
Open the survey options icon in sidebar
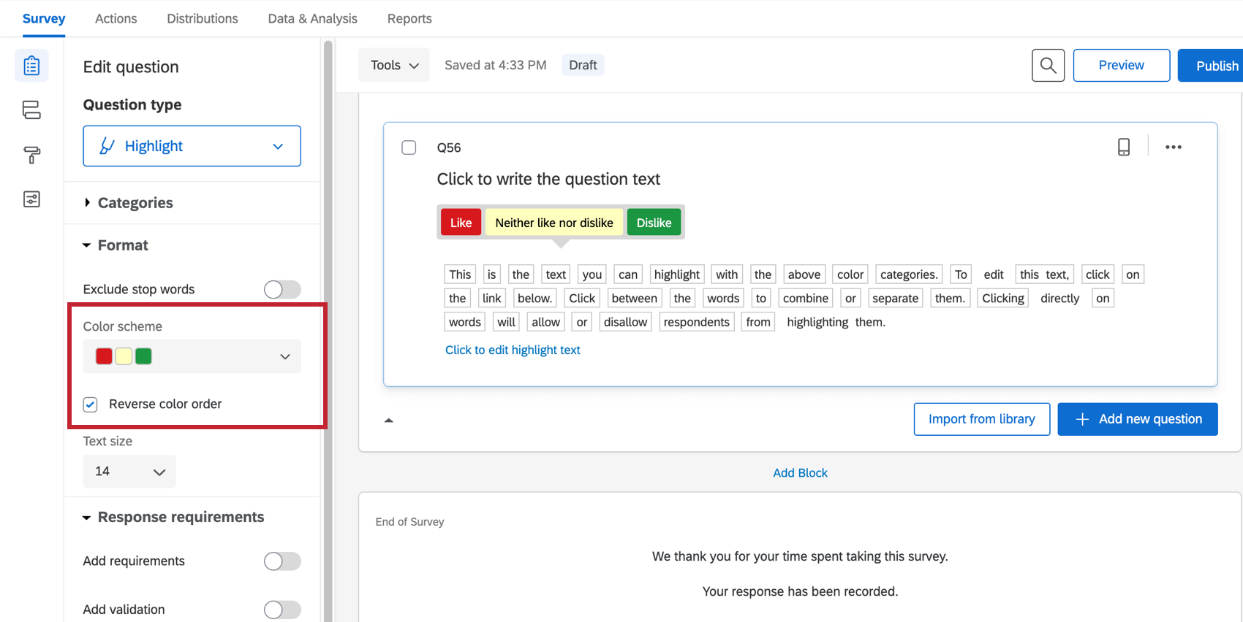point(31,199)
